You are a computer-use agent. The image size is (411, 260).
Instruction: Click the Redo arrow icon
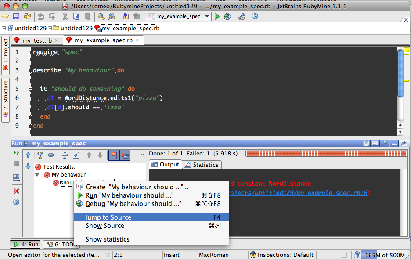pyautogui.click(x=52, y=17)
